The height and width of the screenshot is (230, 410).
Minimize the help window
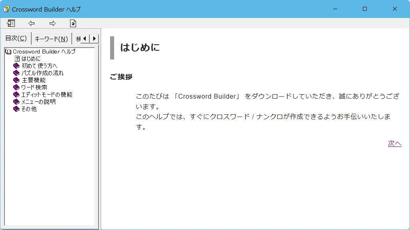click(335, 9)
